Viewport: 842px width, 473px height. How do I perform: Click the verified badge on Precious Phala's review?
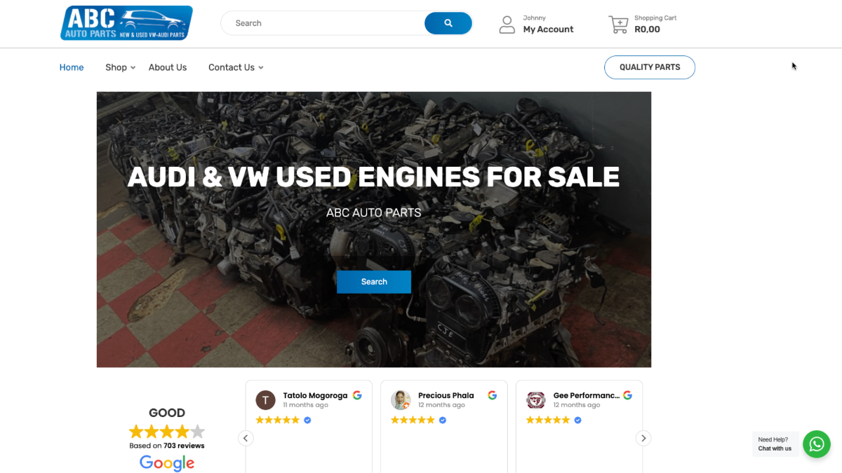(442, 420)
